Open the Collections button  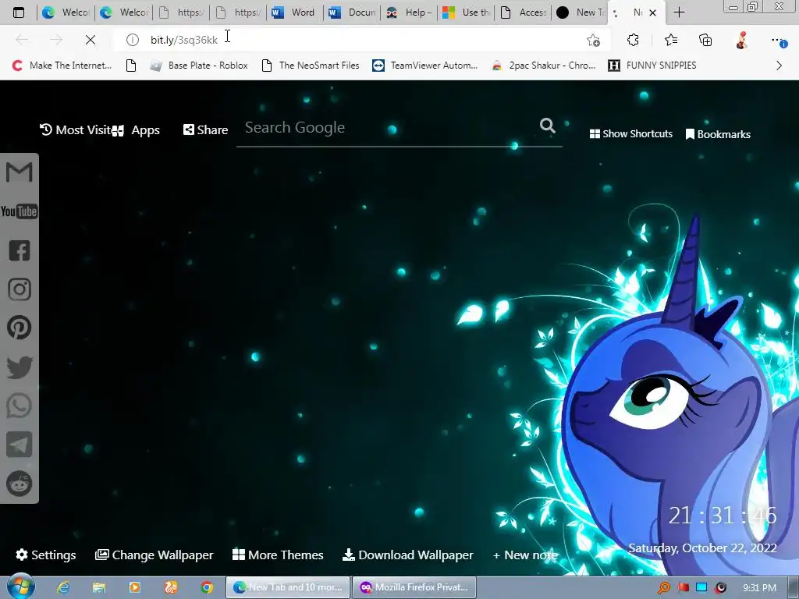[705, 40]
